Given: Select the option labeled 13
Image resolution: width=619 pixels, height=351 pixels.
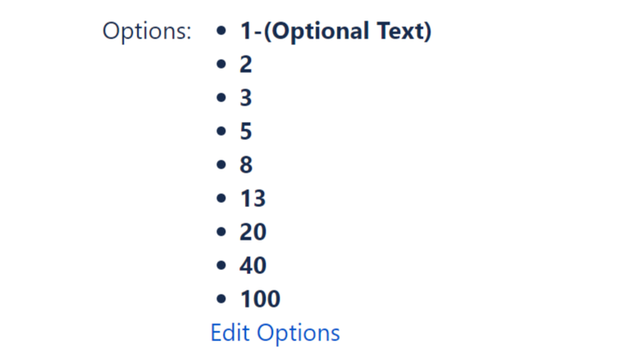Looking at the screenshot, I should [253, 199].
